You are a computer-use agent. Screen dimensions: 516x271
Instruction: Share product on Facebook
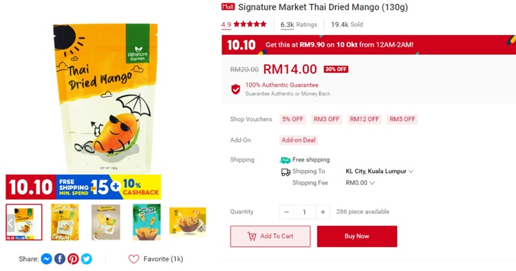[x=60, y=259]
